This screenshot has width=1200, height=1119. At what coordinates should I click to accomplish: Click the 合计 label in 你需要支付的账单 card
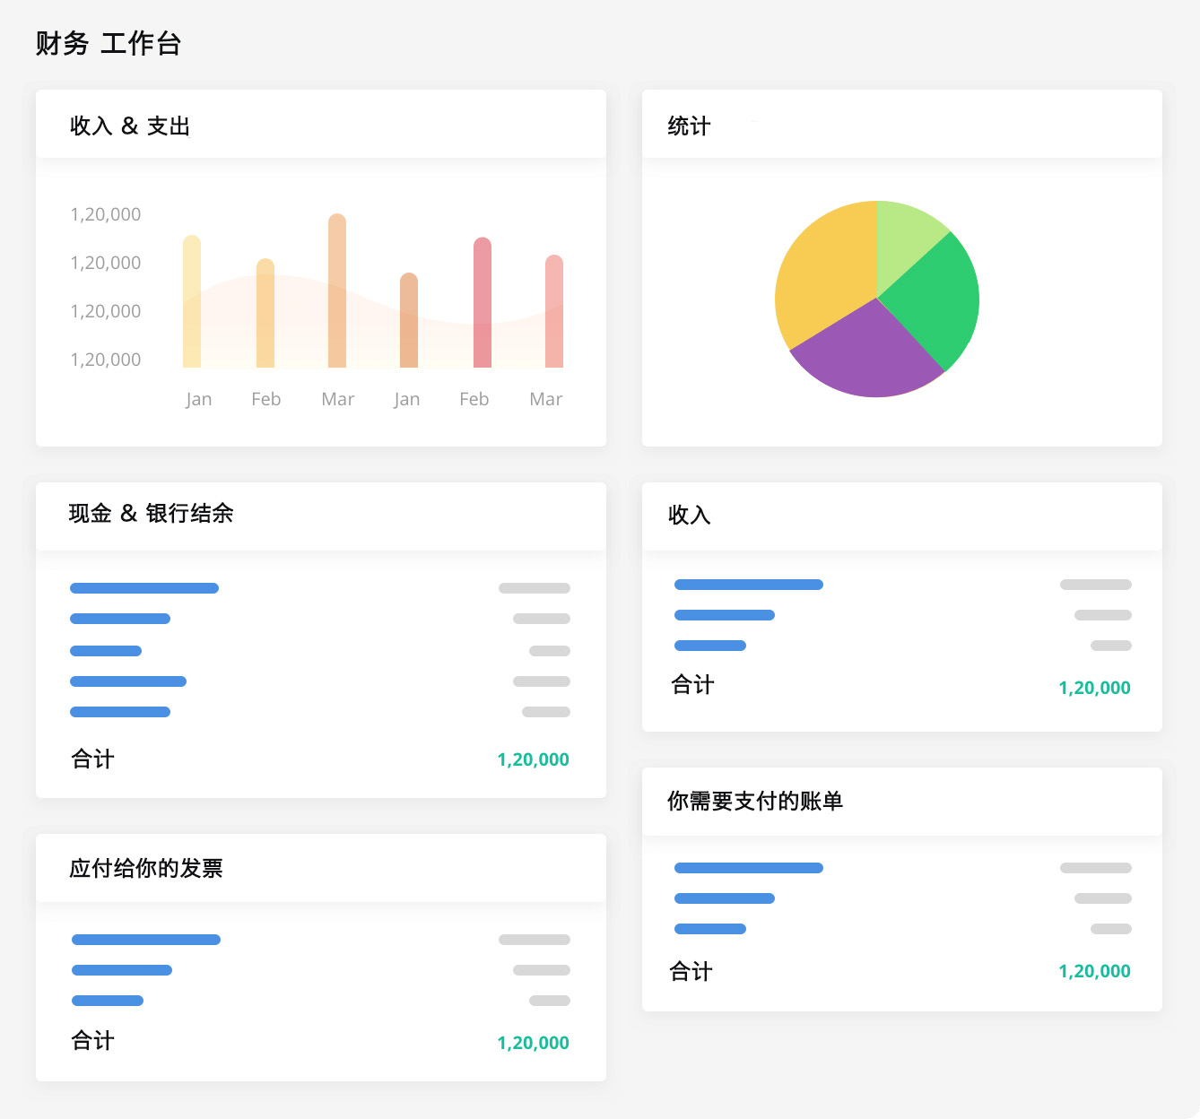click(x=691, y=971)
